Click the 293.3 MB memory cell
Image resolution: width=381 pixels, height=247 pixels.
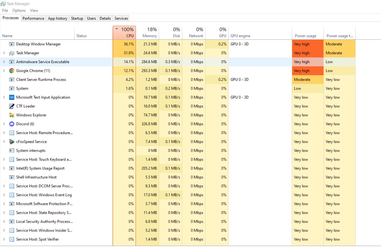click(x=147, y=71)
